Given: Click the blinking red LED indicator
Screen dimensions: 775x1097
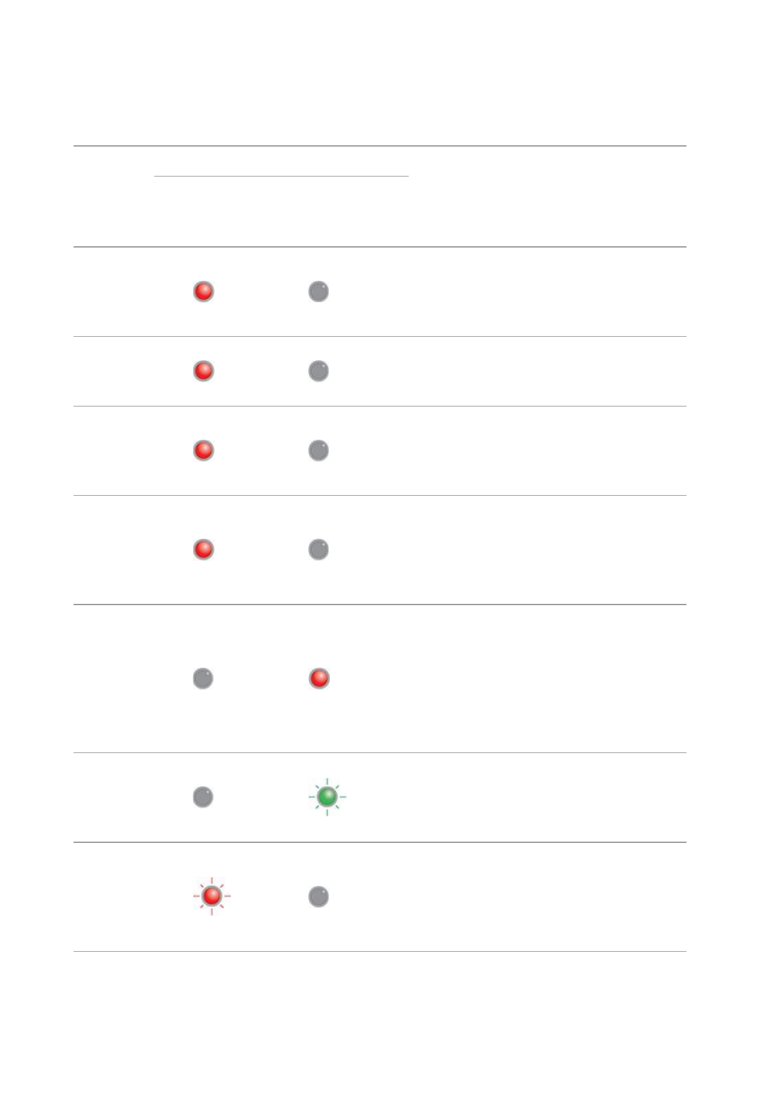Looking at the screenshot, I should coord(211,896).
